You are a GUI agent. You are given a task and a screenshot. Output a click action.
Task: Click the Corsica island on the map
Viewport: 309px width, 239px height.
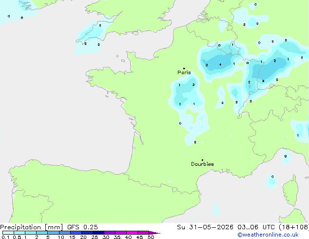(x=290, y=191)
